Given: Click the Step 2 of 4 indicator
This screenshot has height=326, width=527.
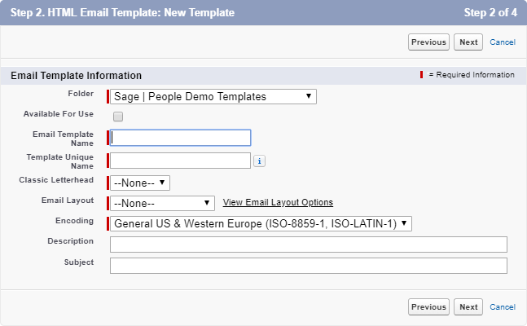Looking at the screenshot, I should (490, 13).
